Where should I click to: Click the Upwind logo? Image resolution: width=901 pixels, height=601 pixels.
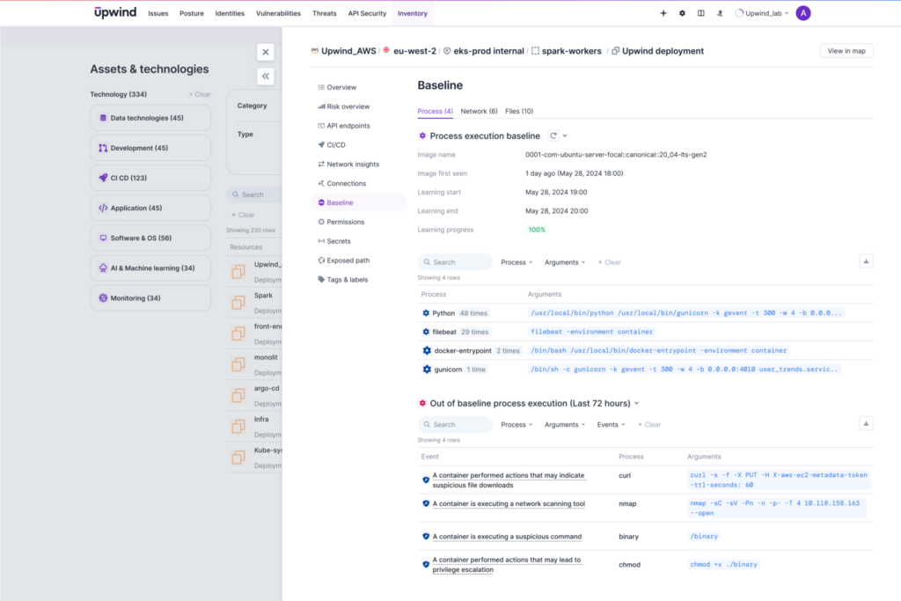click(x=115, y=12)
